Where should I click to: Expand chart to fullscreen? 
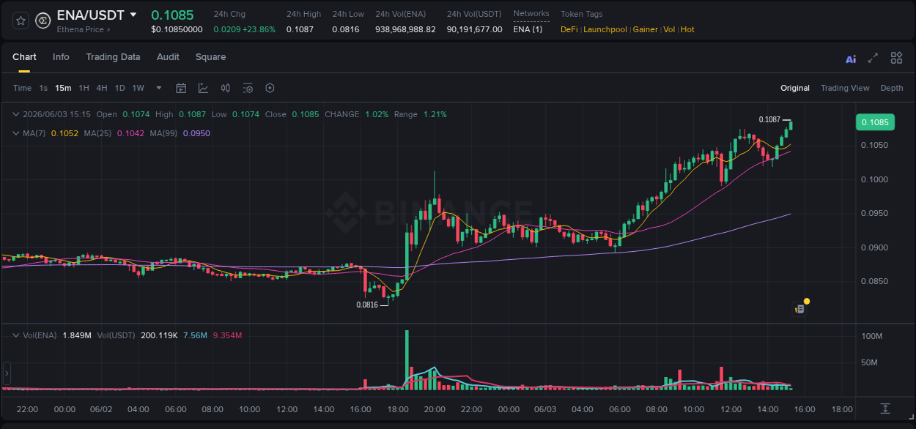(x=873, y=58)
